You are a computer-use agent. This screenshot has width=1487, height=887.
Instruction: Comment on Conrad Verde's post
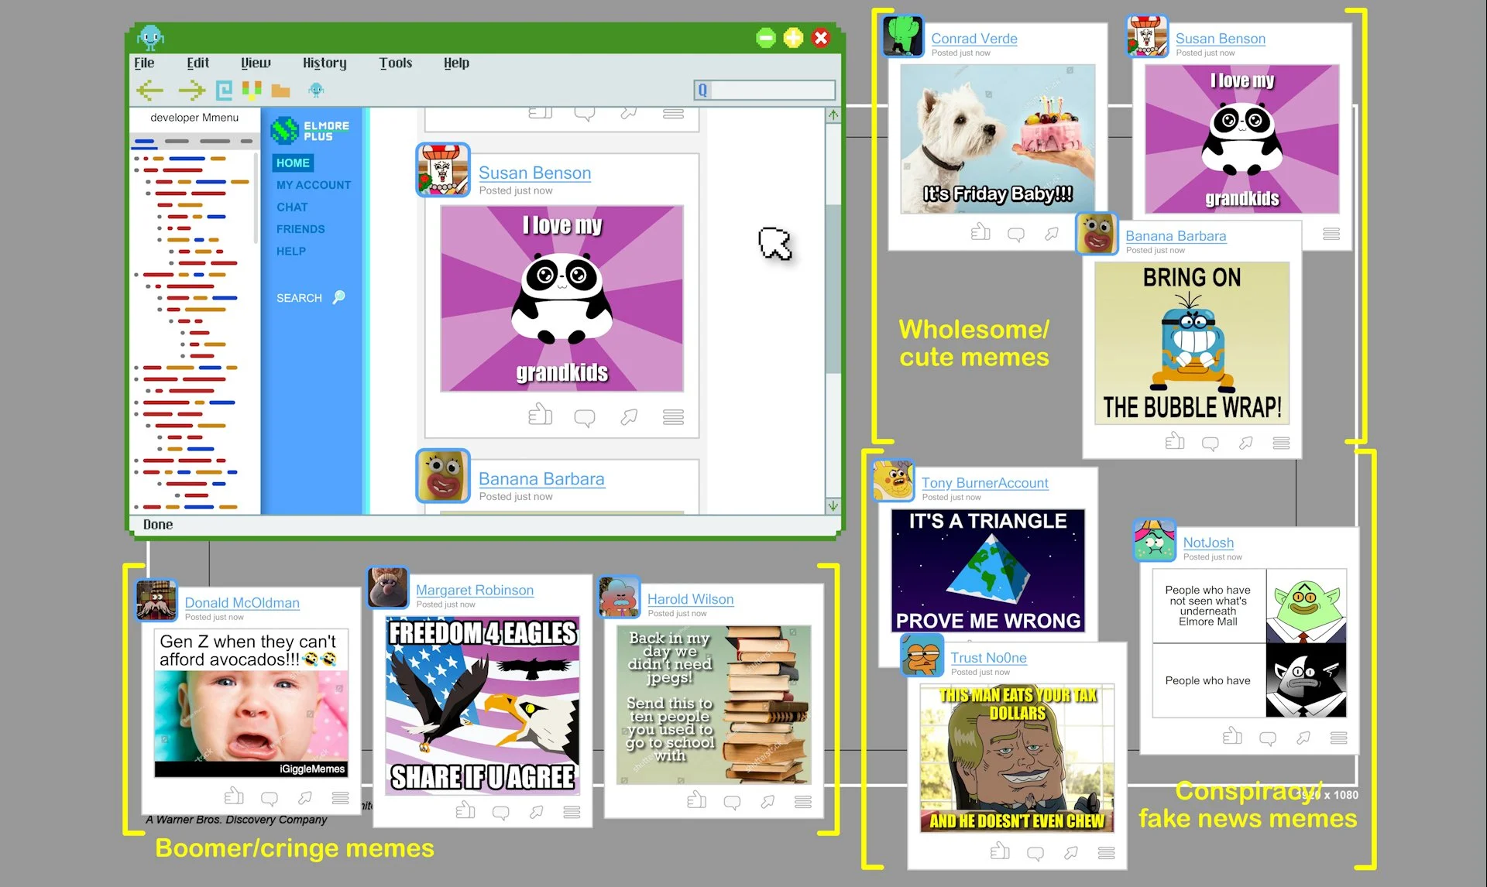[x=1016, y=234]
